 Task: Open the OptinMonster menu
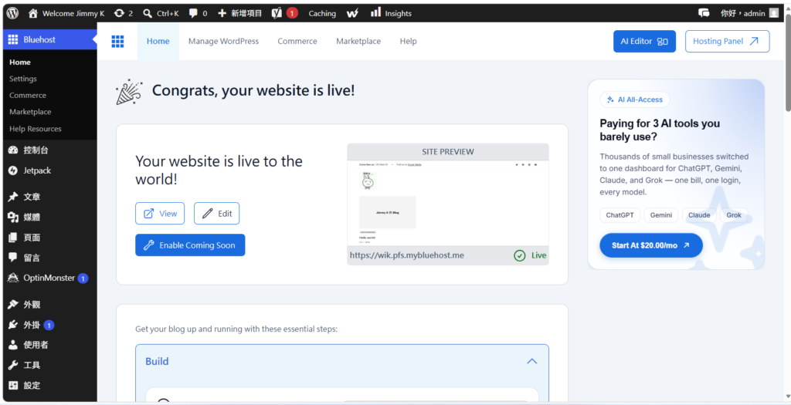(49, 278)
